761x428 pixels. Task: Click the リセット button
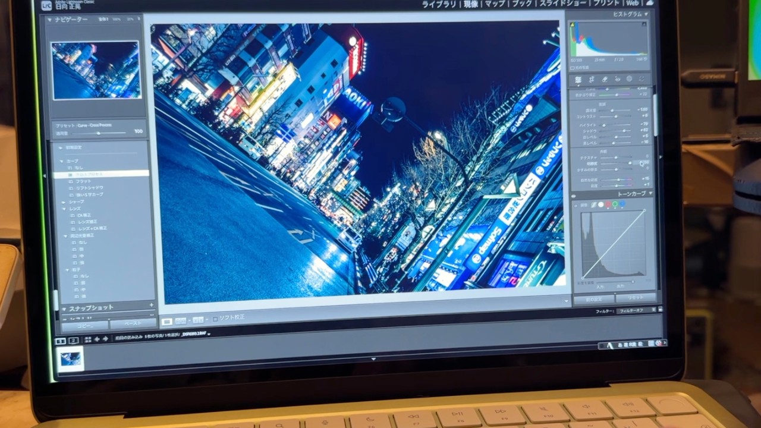tap(636, 298)
